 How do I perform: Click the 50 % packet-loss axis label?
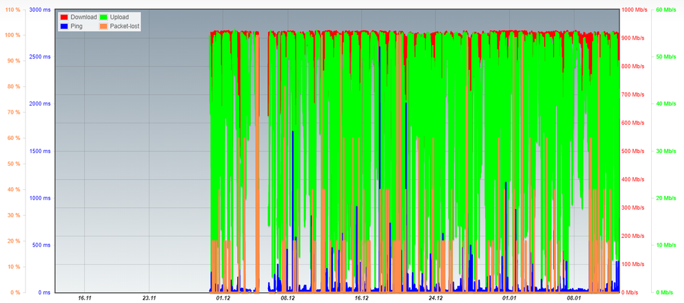[14, 164]
